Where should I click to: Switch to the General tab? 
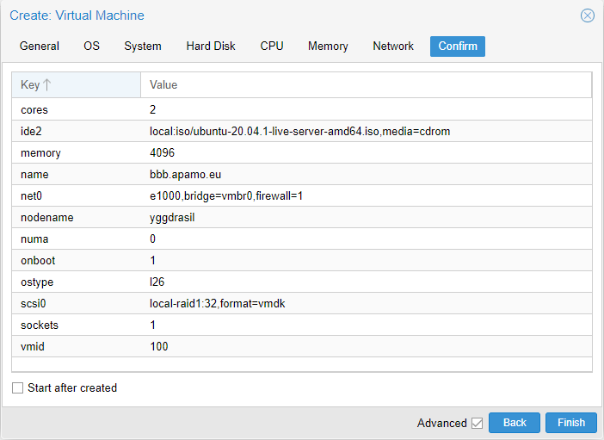[x=40, y=46]
